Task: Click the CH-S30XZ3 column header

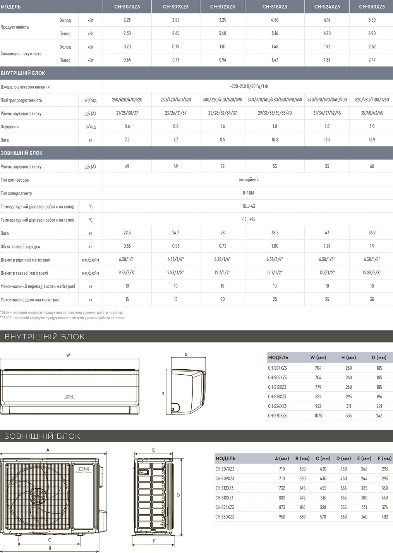Action: [x=372, y=7]
